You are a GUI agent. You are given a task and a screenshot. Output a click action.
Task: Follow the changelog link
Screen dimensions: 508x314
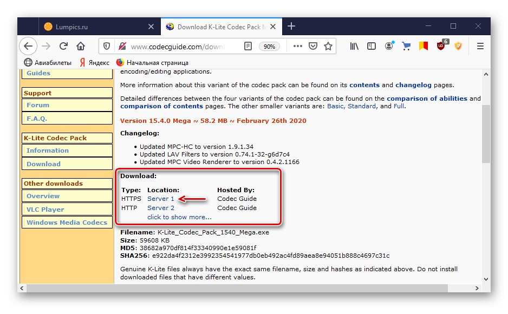pos(413,85)
